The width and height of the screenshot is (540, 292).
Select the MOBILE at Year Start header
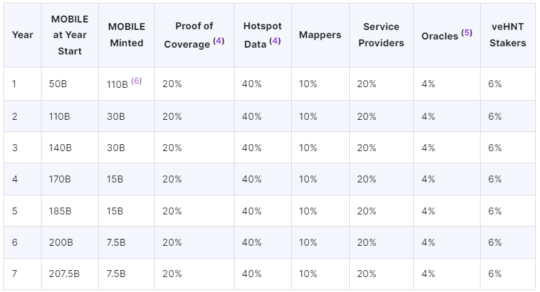click(x=70, y=35)
